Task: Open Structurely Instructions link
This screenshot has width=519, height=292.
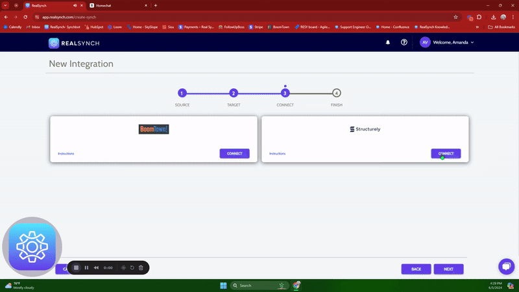Action: (x=277, y=154)
